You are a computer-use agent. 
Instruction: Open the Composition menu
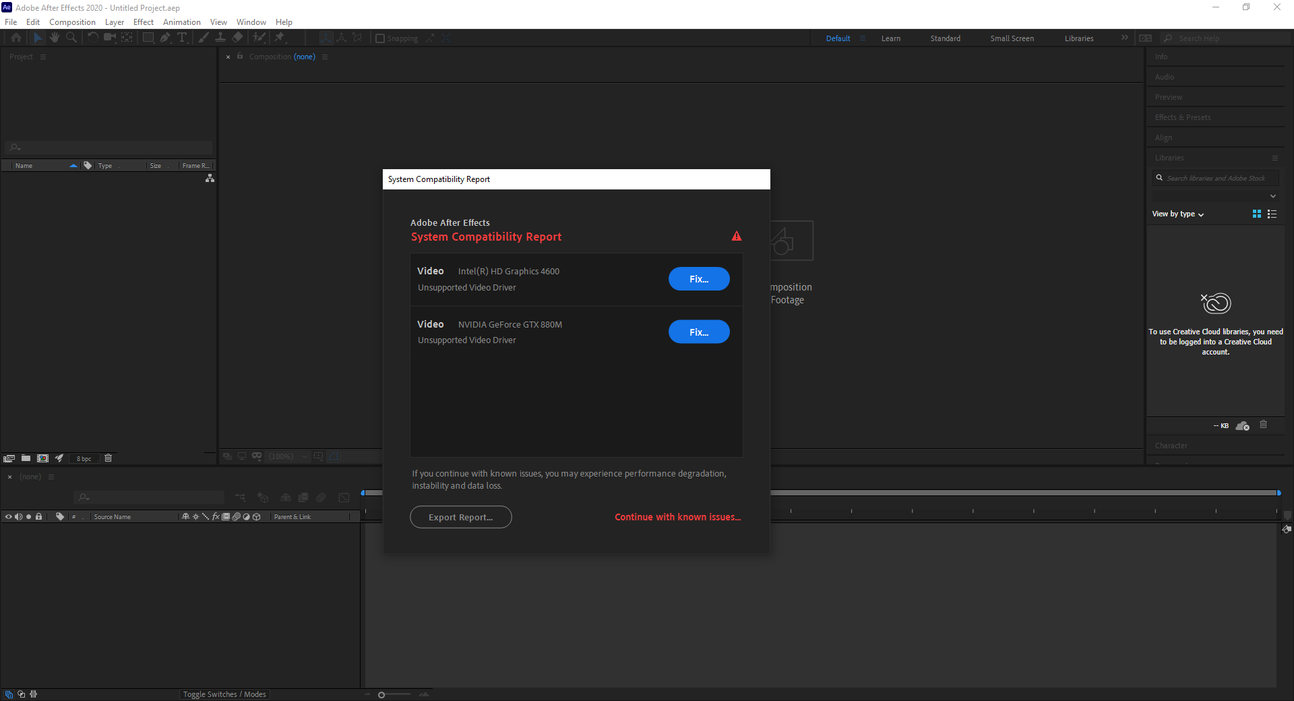click(x=72, y=22)
